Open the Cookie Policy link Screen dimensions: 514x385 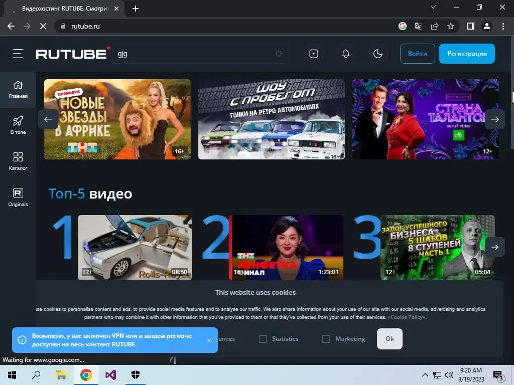[407, 317]
